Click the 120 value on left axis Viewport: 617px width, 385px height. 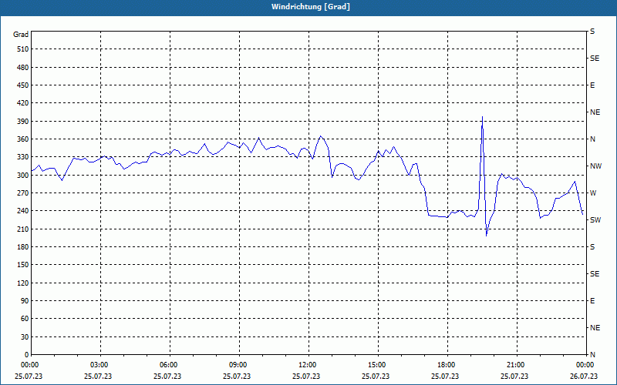point(23,283)
